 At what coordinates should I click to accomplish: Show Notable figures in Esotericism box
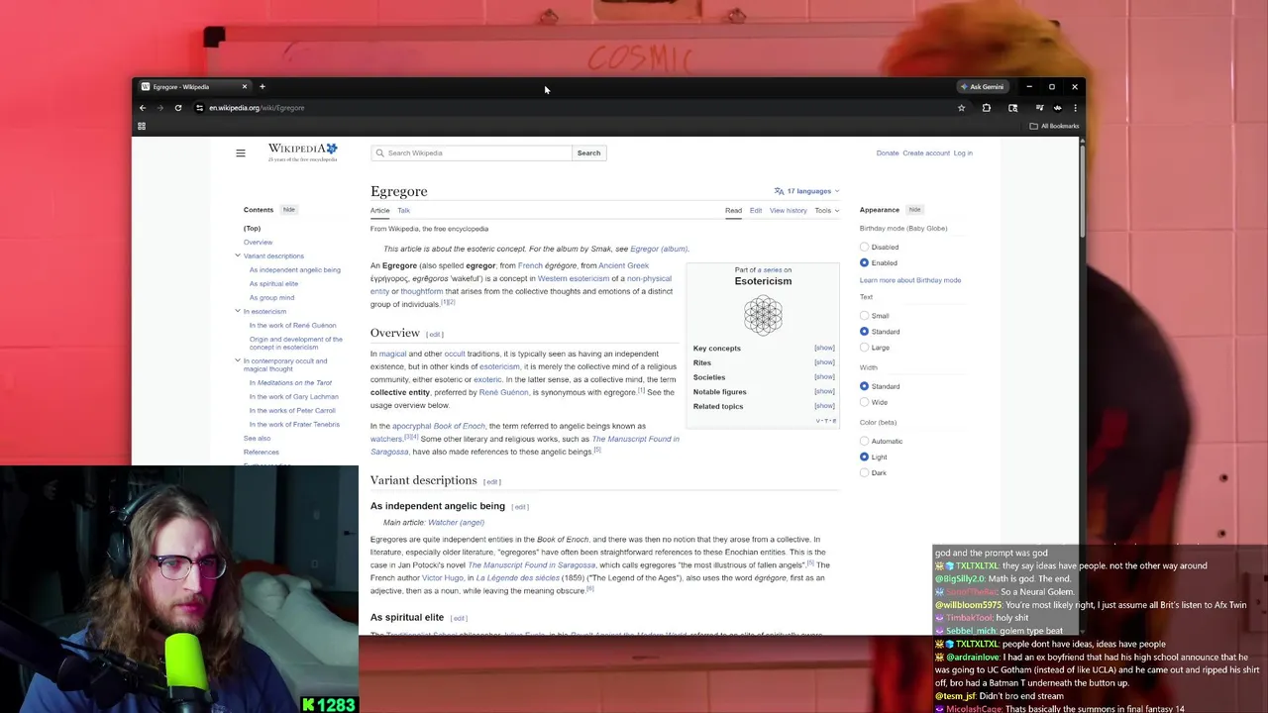click(x=824, y=392)
